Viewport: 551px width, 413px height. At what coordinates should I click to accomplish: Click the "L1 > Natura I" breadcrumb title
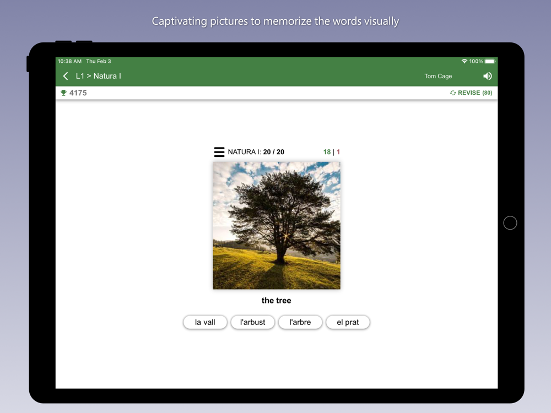(99, 76)
